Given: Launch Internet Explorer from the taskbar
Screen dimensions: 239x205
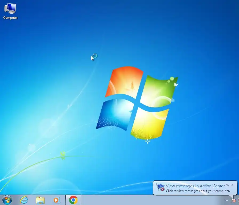Looking at the screenshot, I should (x=24, y=200).
